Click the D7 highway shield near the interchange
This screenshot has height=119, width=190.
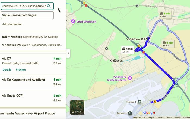(144, 52)
